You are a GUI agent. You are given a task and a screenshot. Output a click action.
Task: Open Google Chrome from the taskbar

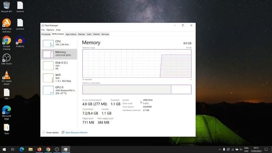48,149
